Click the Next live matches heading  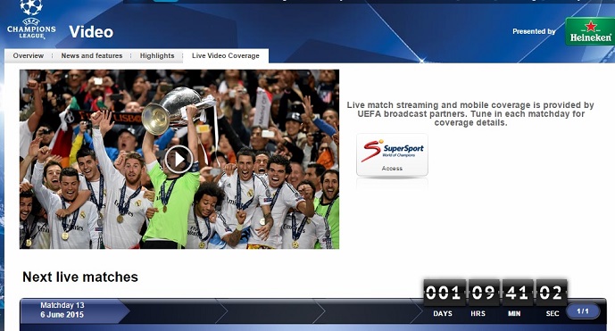click(x=80, y=277)
